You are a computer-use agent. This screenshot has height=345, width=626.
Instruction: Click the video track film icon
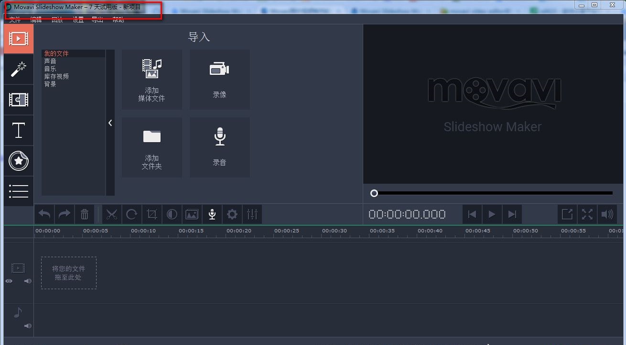[x=18, y=269]
